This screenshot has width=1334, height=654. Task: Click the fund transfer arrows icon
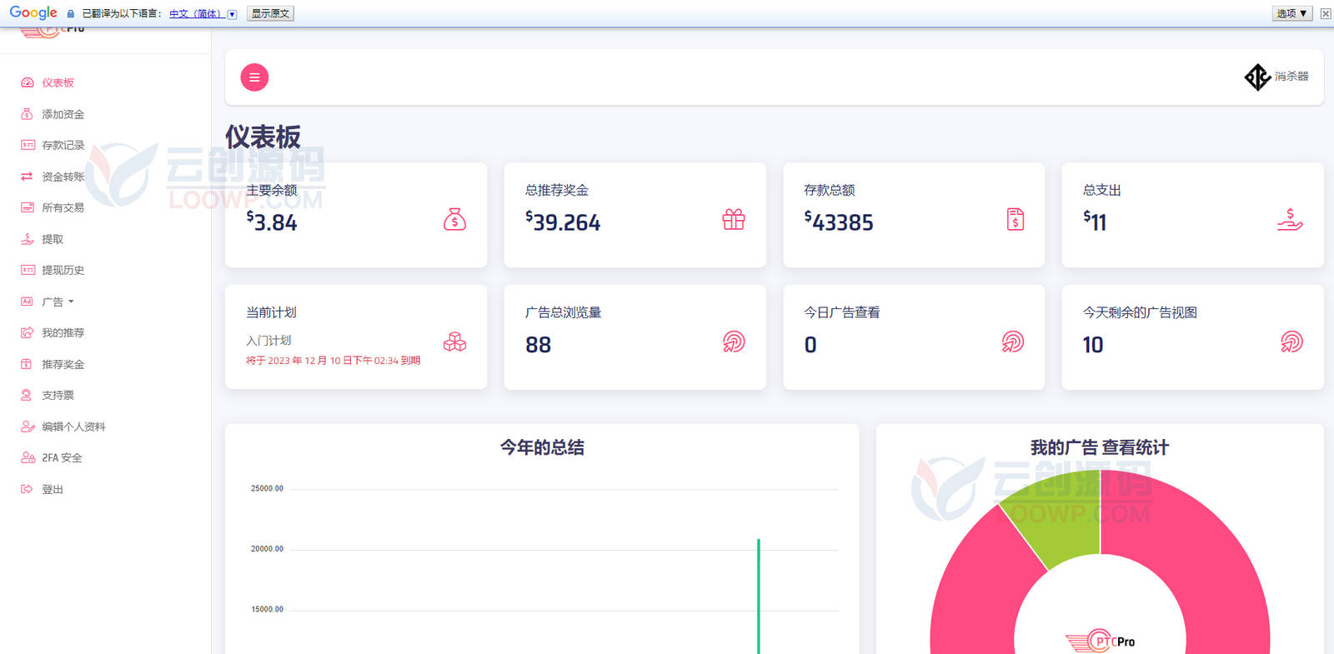pos(27,177)
